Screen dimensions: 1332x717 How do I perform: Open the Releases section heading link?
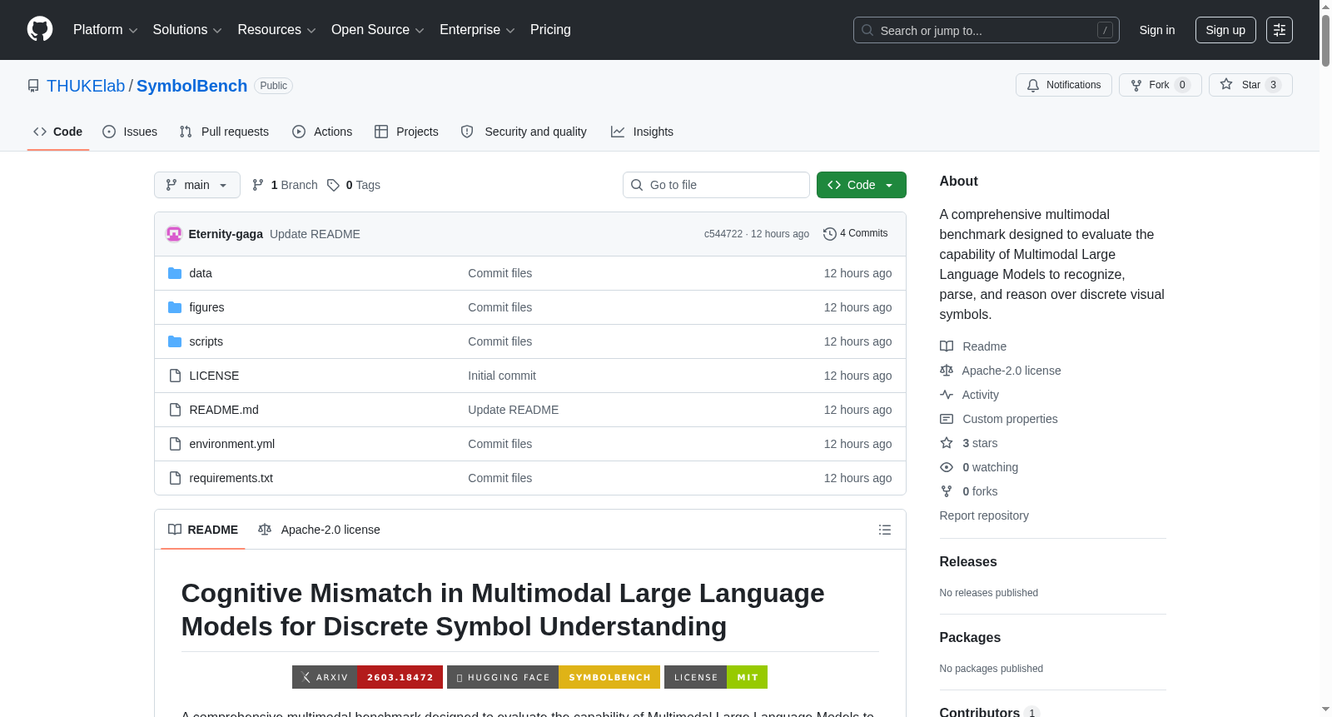(x=968, y=562)
